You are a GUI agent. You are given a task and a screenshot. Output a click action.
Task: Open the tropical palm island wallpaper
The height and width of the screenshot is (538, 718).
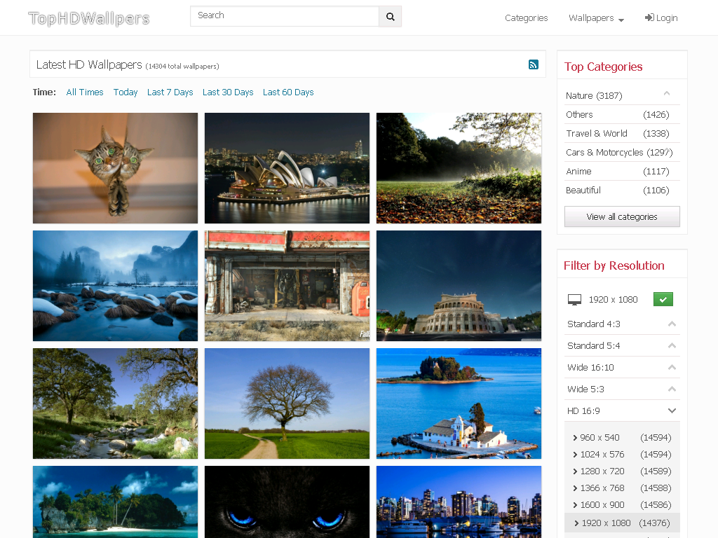click(x=116, y=502)
